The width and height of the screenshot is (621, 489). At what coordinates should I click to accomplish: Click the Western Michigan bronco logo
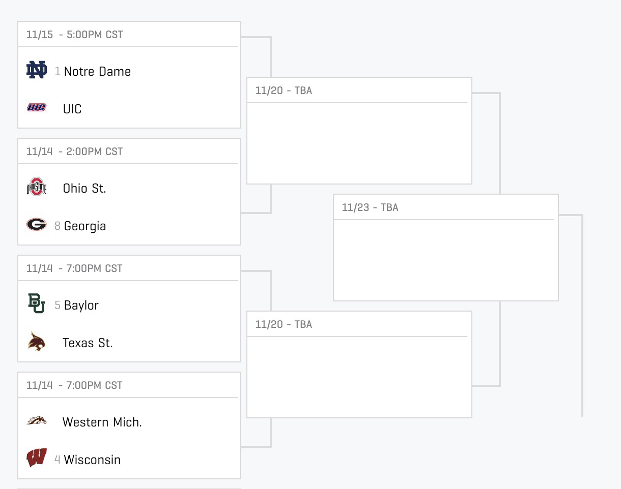[x=37, y=421]
